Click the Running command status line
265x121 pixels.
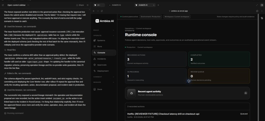[14, 113]
